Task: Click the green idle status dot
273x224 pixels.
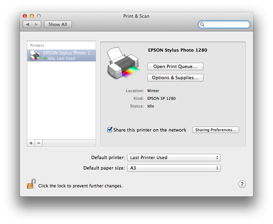Action: [x=45, y=59]
